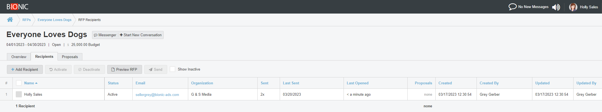The image size is (602, 112).
Task: Open the messages speech bubble icon
Action: [x=512, y=7]
